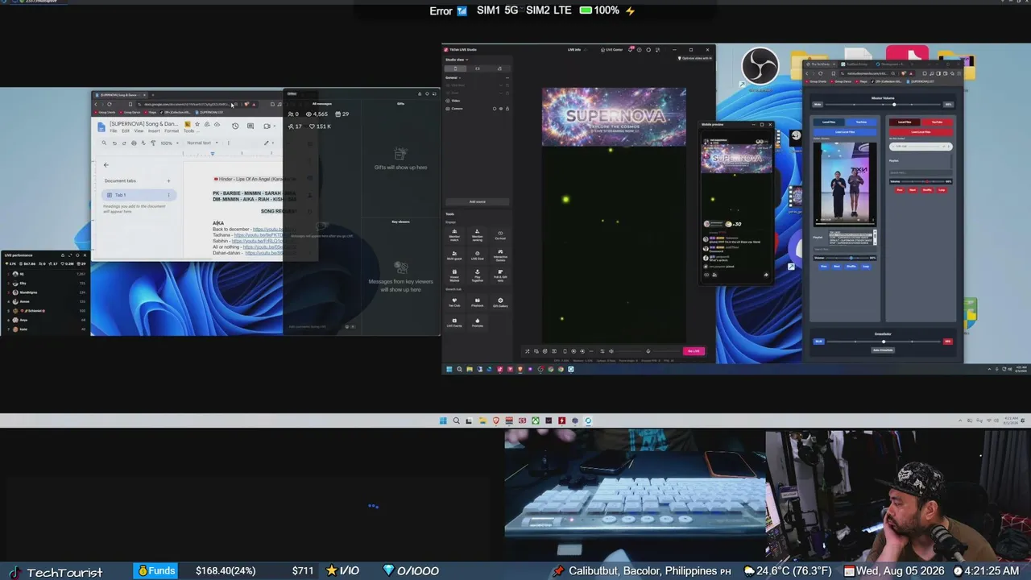Viewport: 1031px width, 580px height.
Task: Open the comments icon in Google Docs
Action: [x=251, y=126]
